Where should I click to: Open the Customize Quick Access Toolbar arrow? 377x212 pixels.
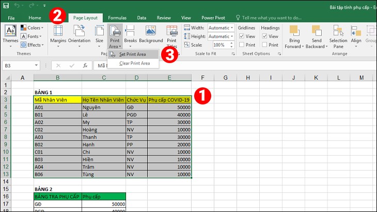[44, 5]
